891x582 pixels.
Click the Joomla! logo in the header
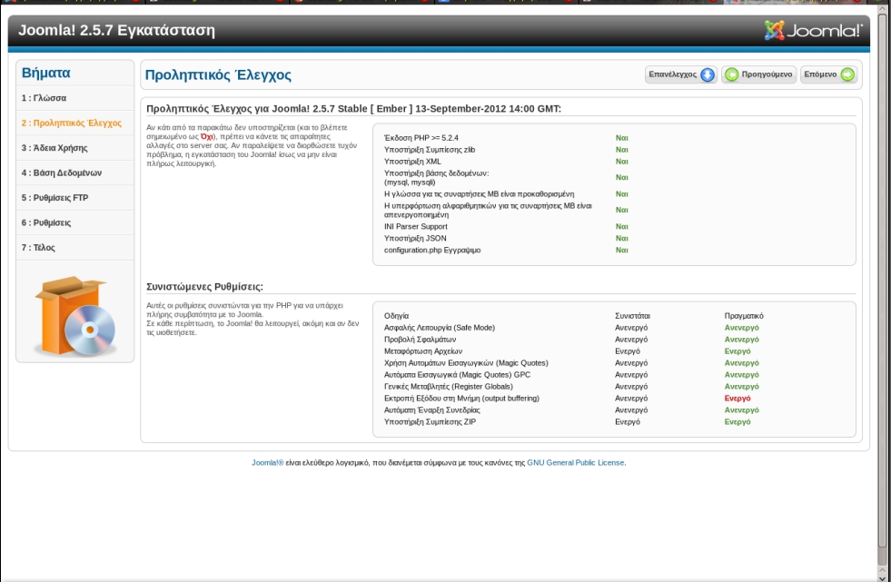click(813, 32)
